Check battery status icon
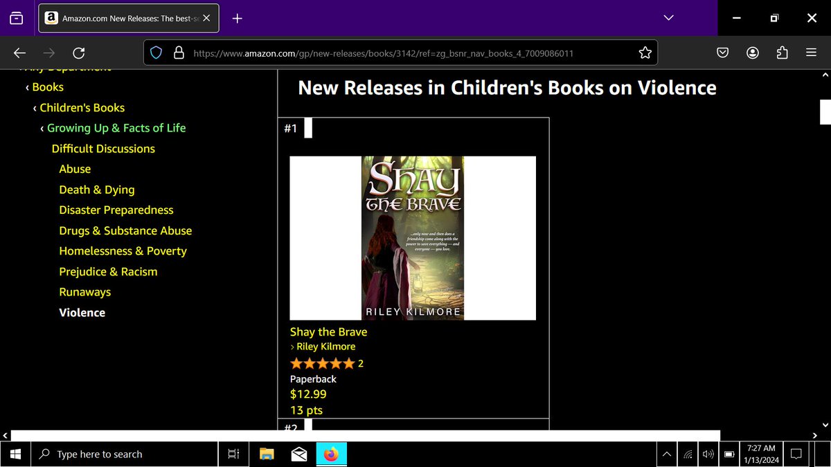This screenshot has width=831, height=467. [729, 455]
